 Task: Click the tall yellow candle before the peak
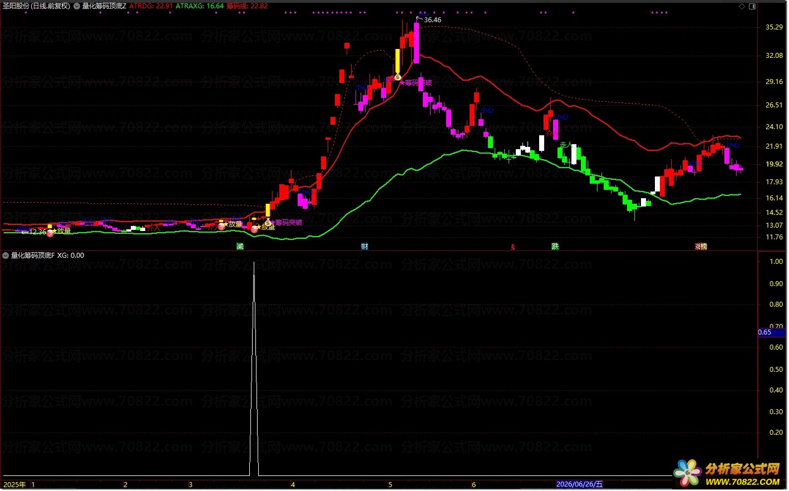click(x=397, y=61)
